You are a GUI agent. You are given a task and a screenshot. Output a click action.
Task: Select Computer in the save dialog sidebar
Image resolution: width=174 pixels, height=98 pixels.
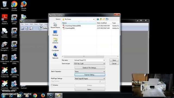[x=55, y=48]
